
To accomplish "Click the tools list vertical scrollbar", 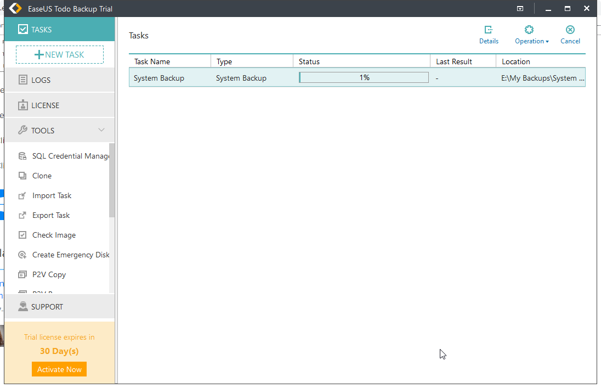I will point(112,181).
